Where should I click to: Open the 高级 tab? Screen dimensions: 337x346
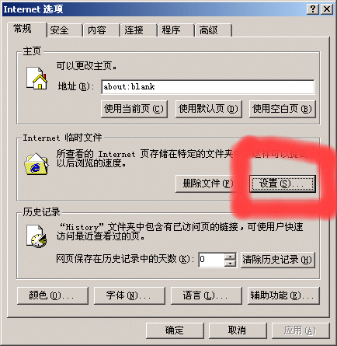point(209,30)
